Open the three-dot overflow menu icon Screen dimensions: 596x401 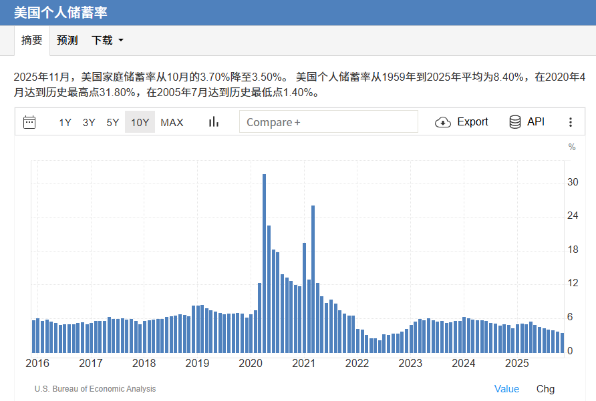571,121
